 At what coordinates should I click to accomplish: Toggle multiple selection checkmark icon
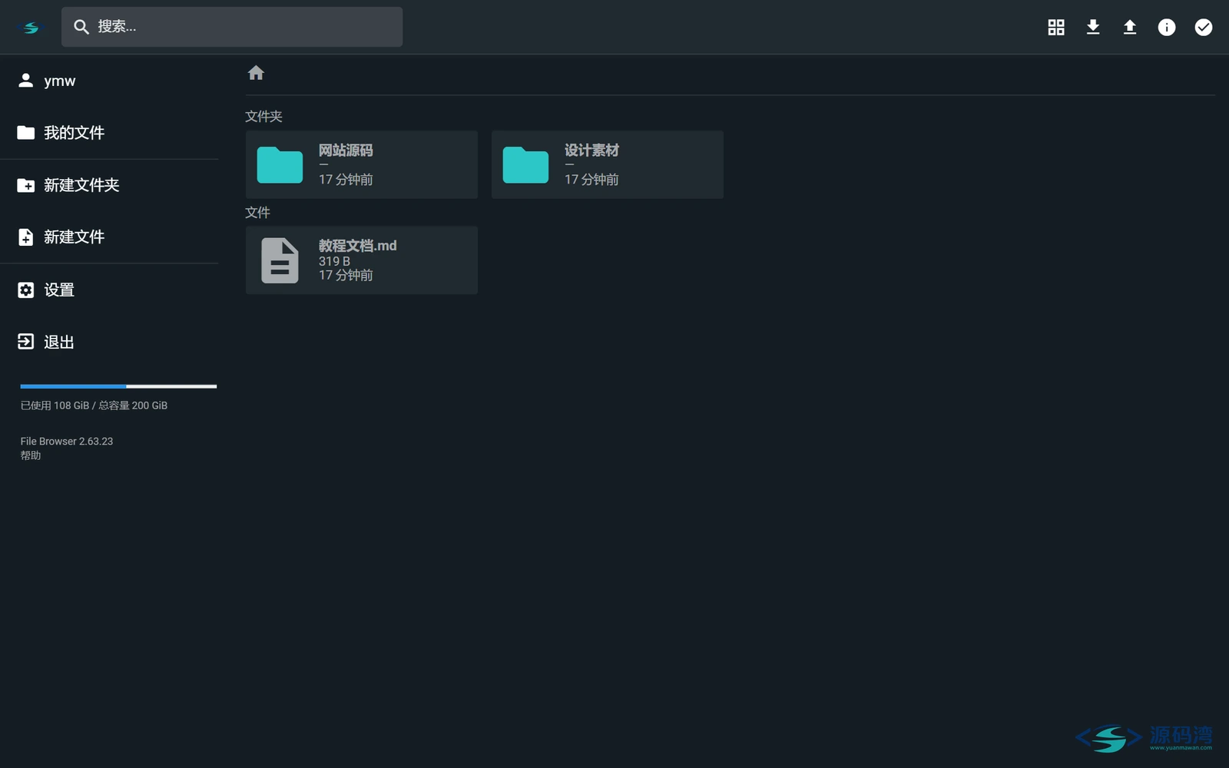coord(1204,28)
